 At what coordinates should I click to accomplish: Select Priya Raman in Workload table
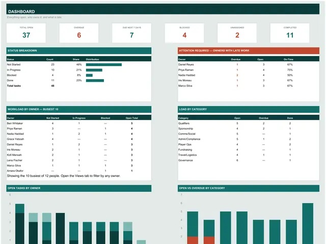click(x=14, y=129)
